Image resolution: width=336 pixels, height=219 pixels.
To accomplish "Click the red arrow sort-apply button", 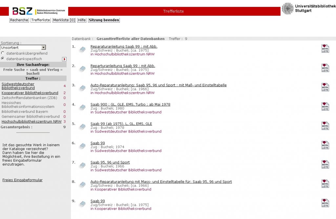I will click(x=64, y=59).
